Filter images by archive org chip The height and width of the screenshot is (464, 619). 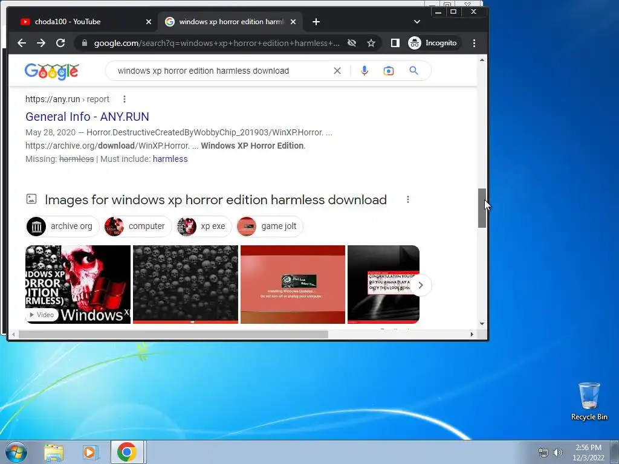click(62, 226)
